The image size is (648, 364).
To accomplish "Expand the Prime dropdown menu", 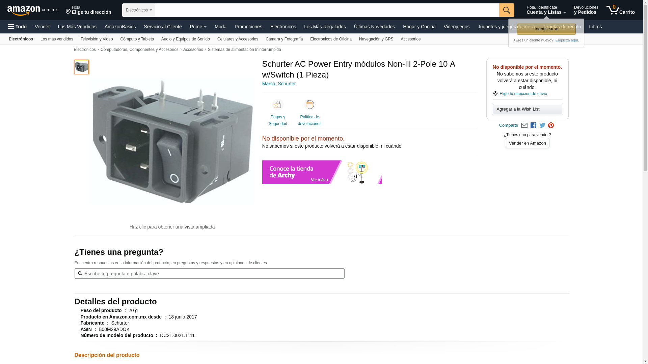I will pyautogui.click(x=198, y=27).
